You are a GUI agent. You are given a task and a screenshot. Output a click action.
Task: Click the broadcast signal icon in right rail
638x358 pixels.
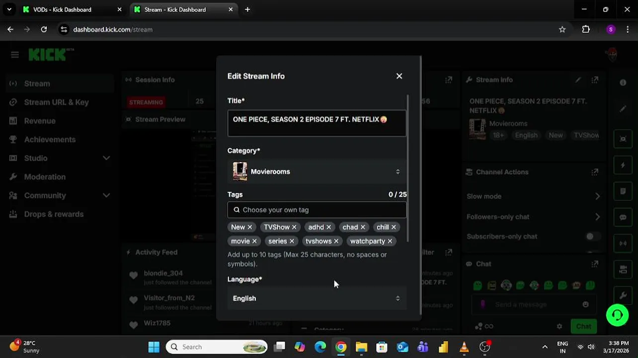[623, 244]
